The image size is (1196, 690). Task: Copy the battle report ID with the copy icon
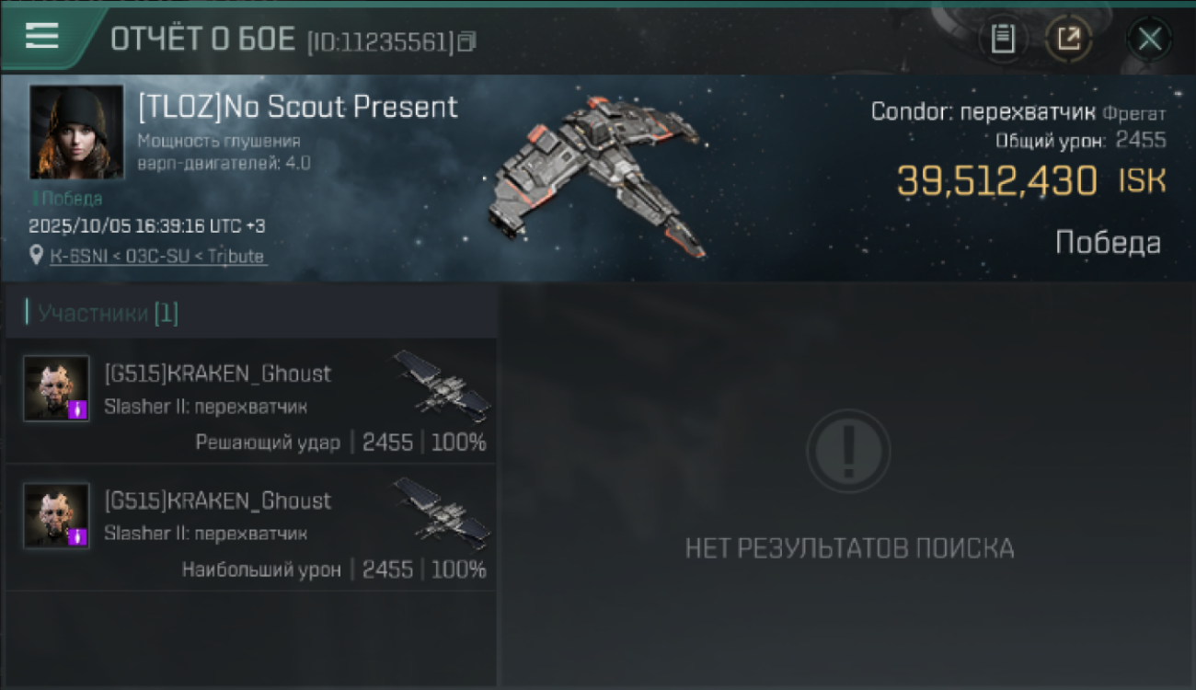(467, 41)
